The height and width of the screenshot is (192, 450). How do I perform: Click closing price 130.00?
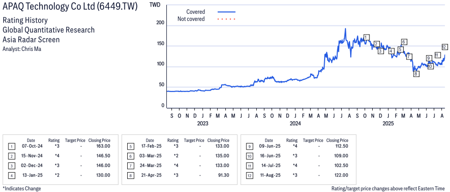tap(104, 175)
